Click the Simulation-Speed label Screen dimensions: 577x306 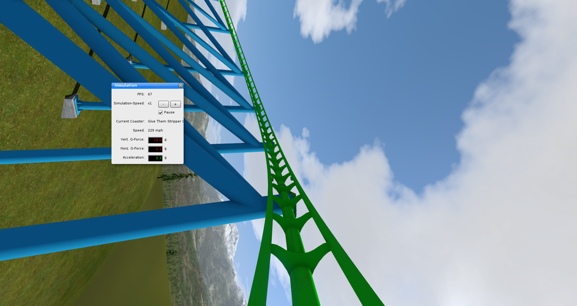[x=129, y=104]
